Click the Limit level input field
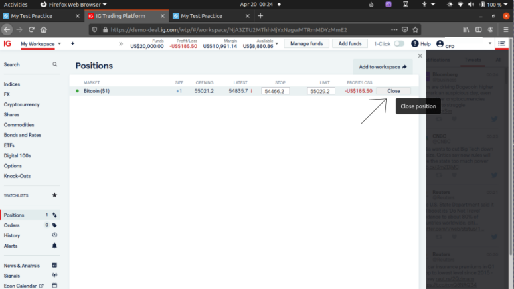 pyautogui.click(x=321, y=91)
